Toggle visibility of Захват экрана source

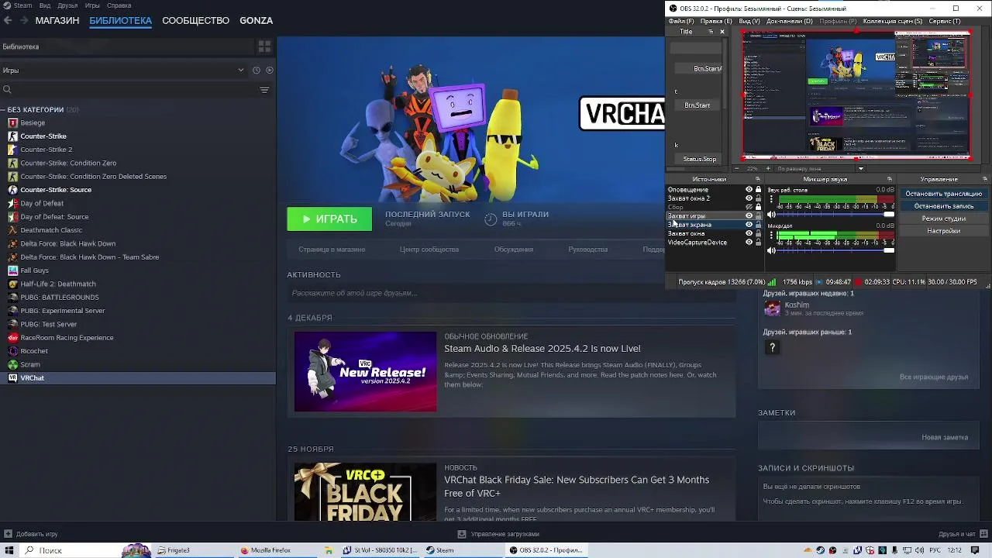point(749,225)
